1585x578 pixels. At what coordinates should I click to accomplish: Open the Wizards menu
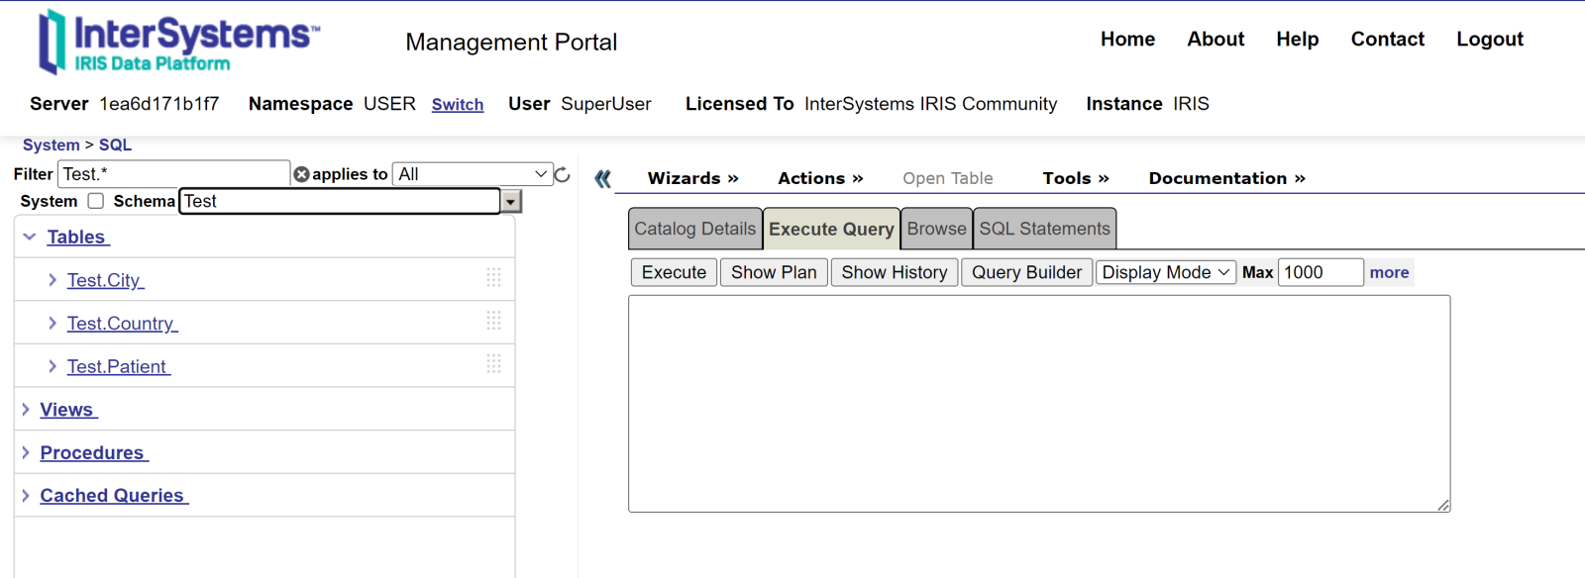692,178
